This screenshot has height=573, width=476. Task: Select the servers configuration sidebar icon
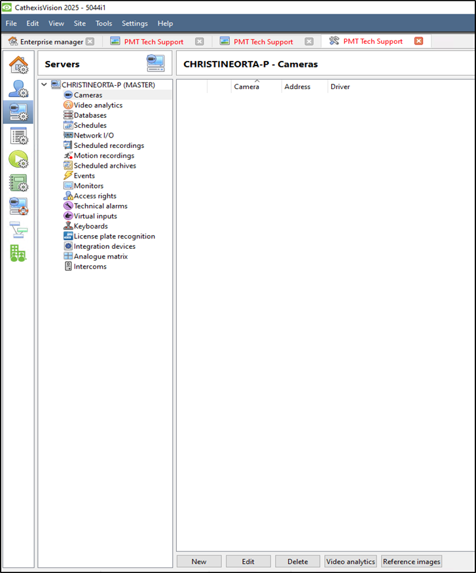point(18,112)
